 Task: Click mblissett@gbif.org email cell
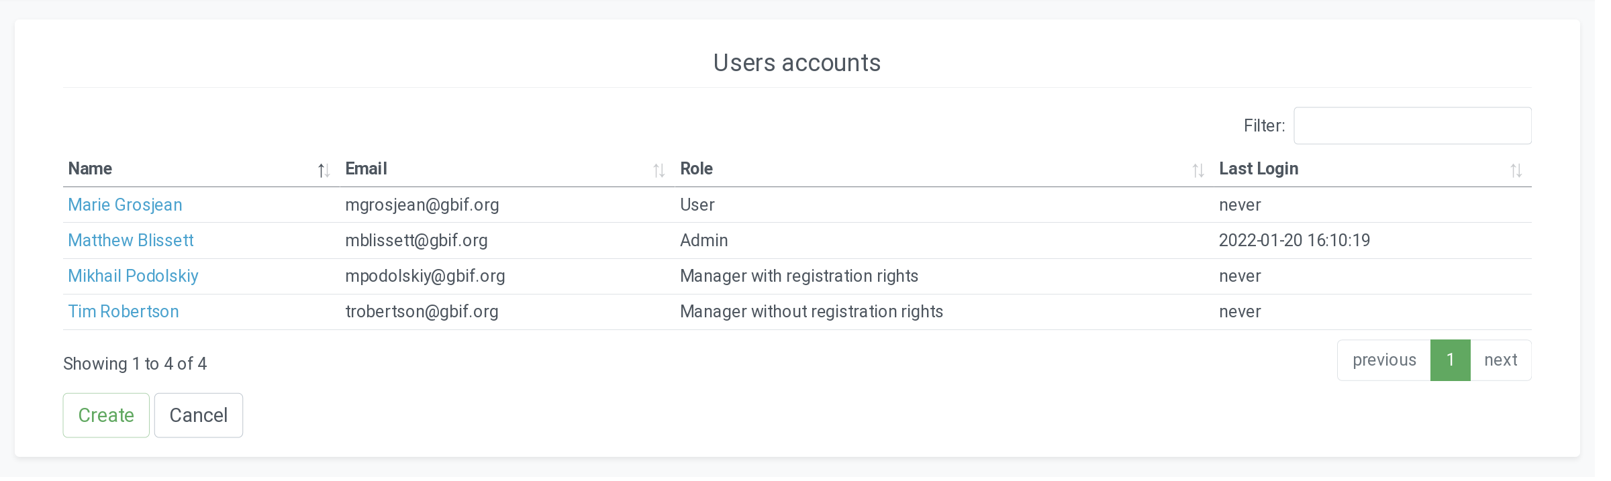(x=416, y=240)
